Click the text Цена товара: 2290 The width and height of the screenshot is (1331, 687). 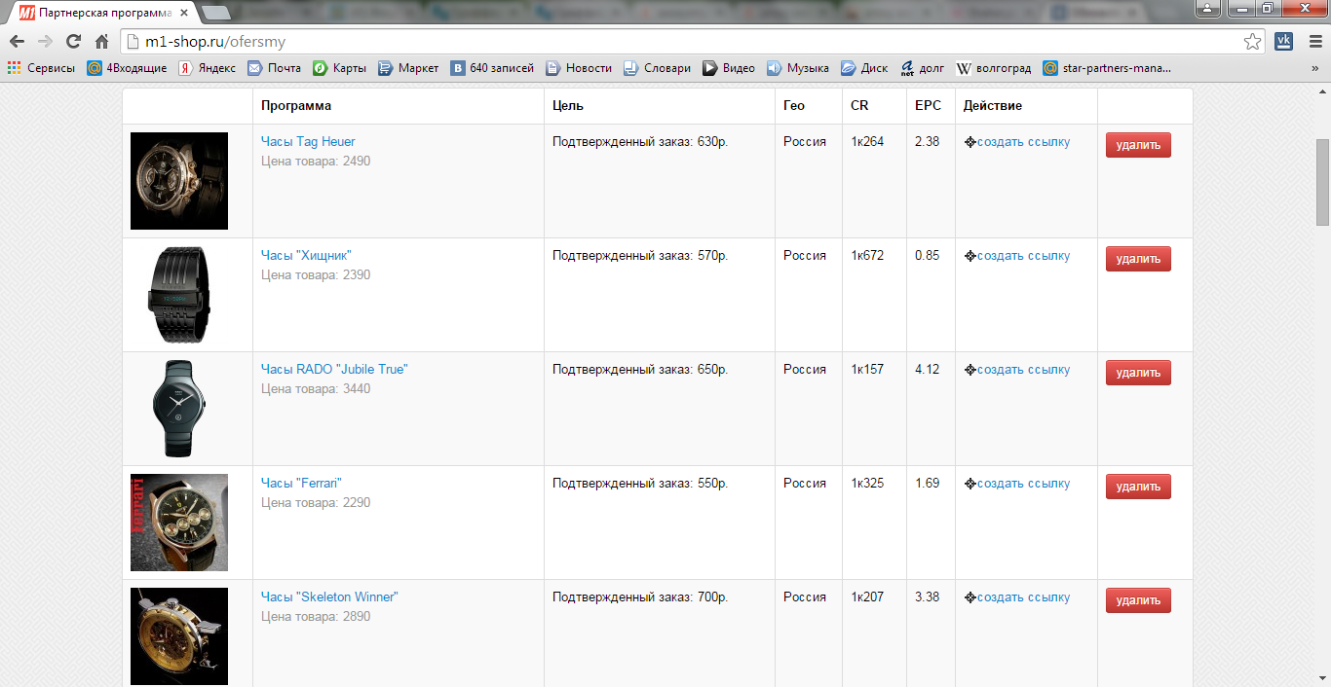pos(316,502)
